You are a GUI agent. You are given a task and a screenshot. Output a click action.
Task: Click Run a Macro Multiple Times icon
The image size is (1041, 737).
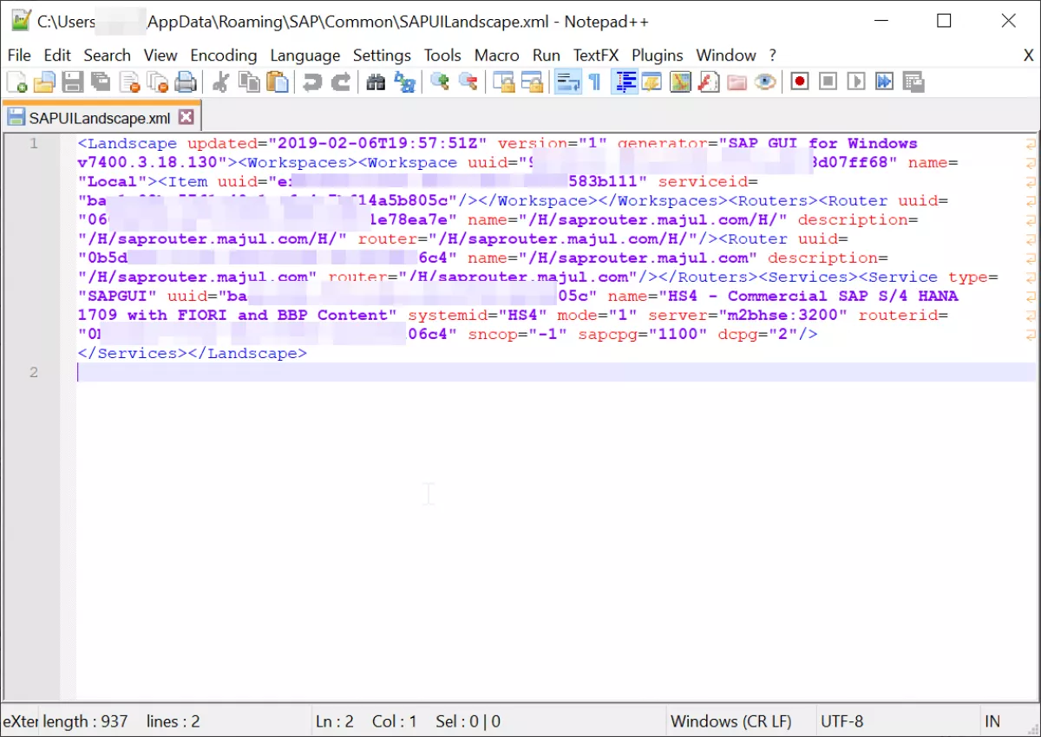pos(884,82)
